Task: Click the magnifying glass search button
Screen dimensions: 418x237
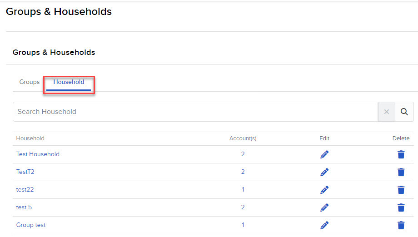Action: click(404, 112)
